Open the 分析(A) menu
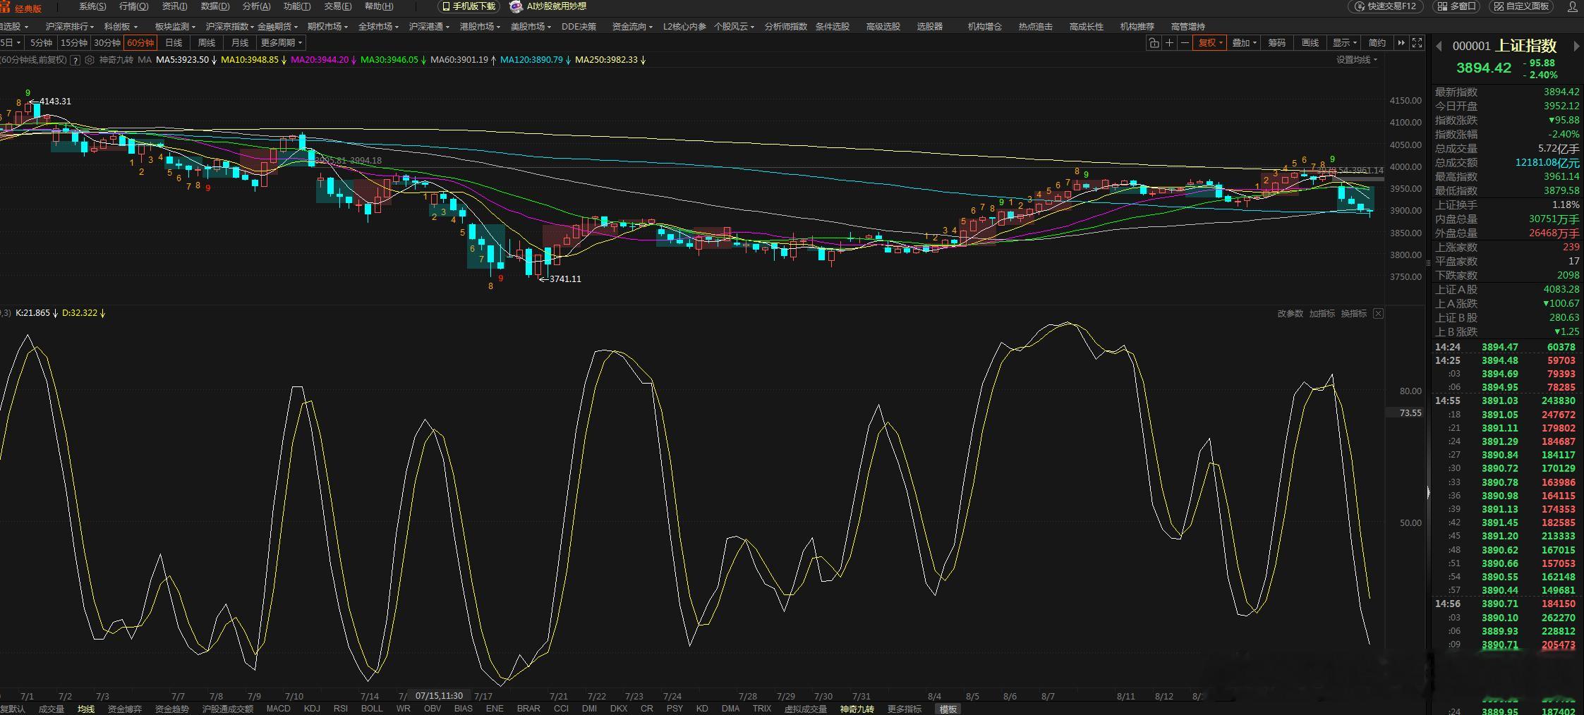Image resolution: width=1584 pixels, height=715 pixels. click(x=256, y=6)
